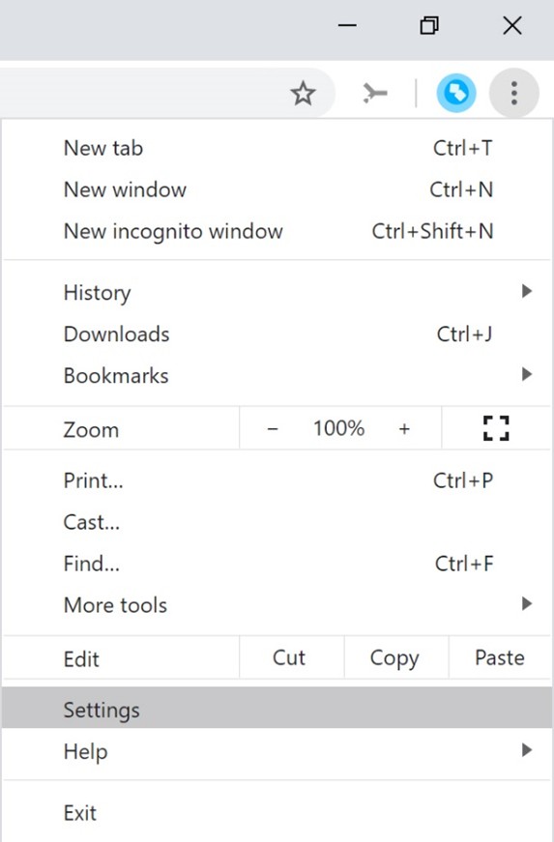554x842 pixels.
Task: Click the airplane-shaped extension icon
Action: [375, 94]
